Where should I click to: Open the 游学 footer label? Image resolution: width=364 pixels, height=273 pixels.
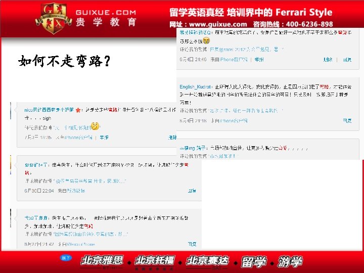click(x=290, y=262)
